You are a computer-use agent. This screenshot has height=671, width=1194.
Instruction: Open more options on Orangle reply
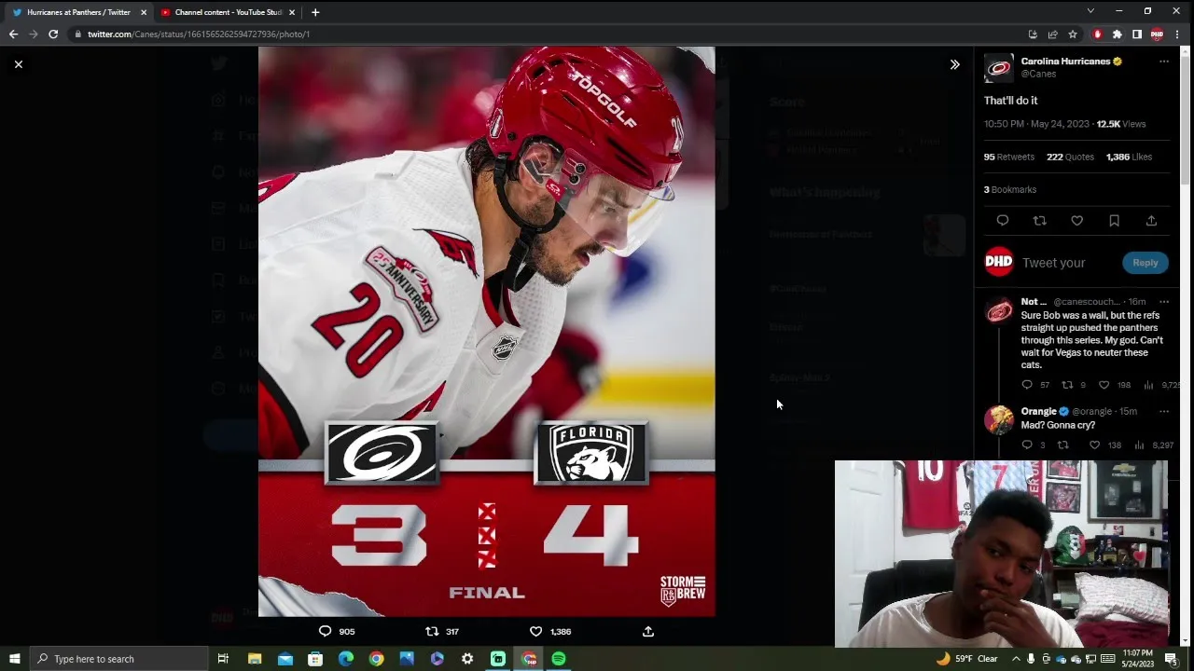(x=1163, y=411)
